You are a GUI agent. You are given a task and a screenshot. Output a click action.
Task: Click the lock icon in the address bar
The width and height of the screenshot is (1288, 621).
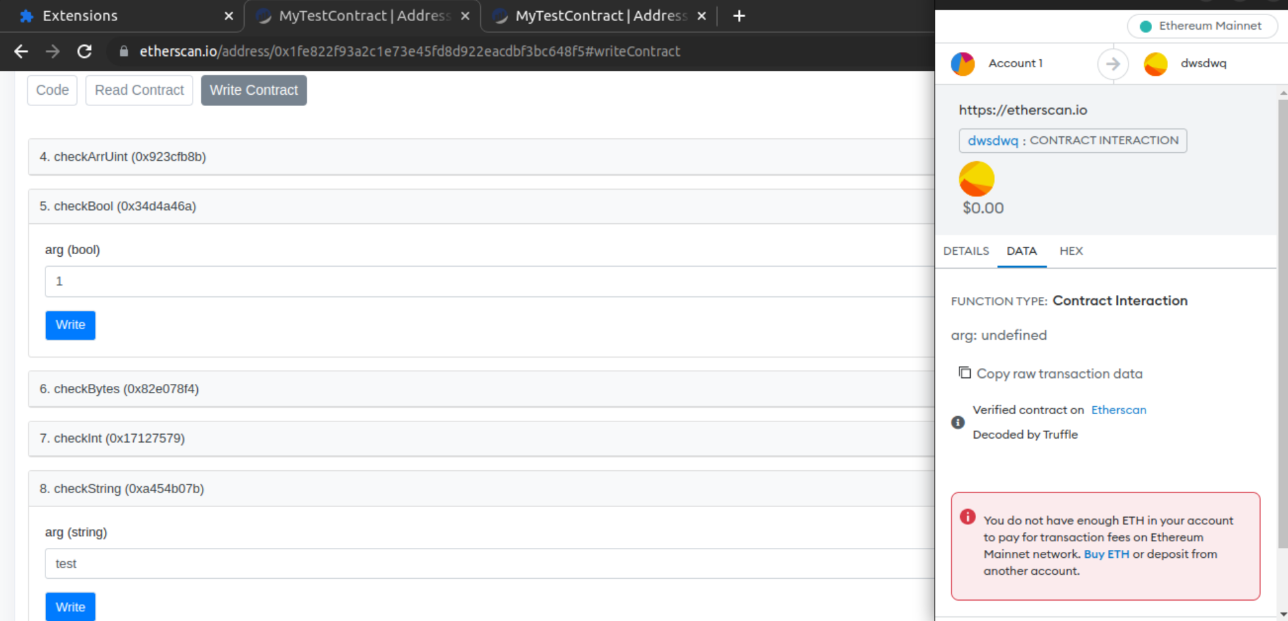[123, 51]
